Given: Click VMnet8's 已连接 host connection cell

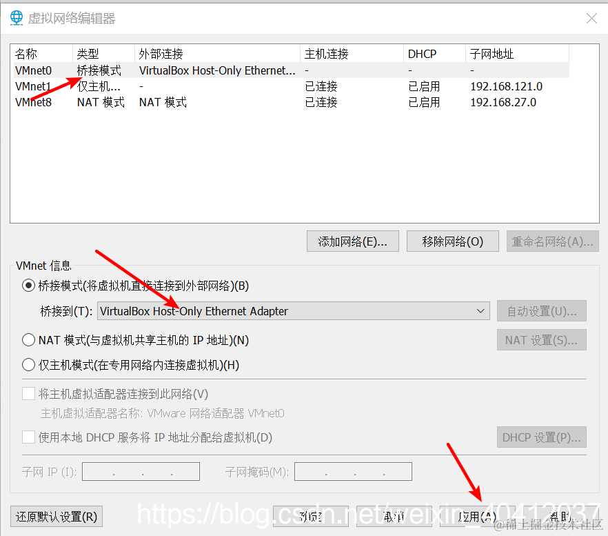Looking at the screenshot, I should pos(321,102).
